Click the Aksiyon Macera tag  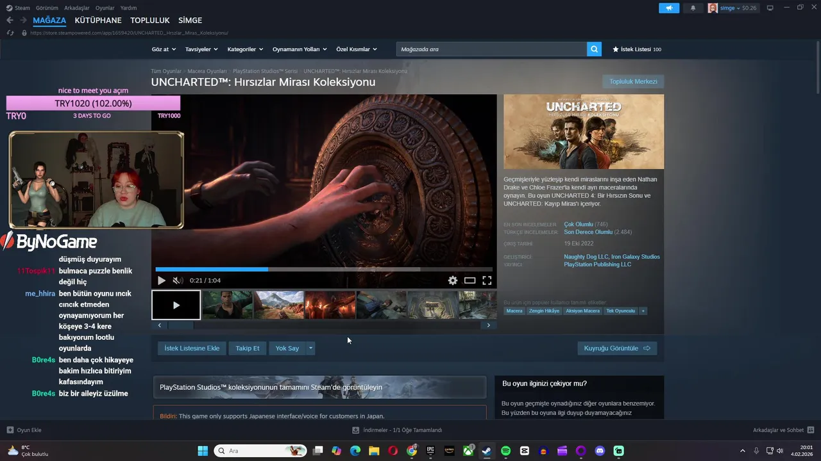582,311
